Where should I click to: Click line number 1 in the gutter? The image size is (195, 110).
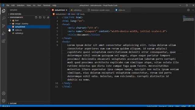pos(57,17)
